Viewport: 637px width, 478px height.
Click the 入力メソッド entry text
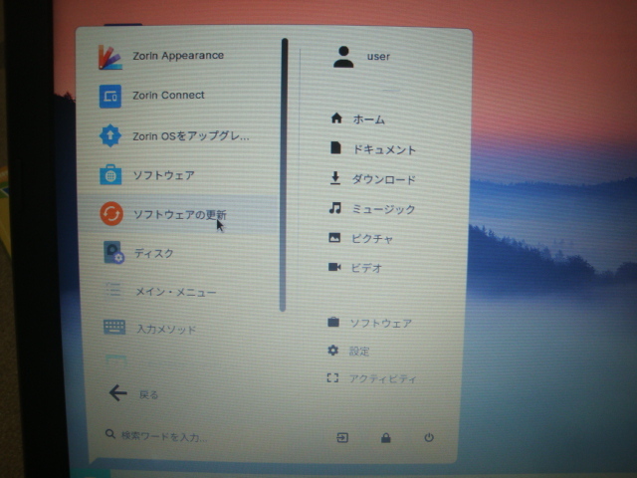166,329
